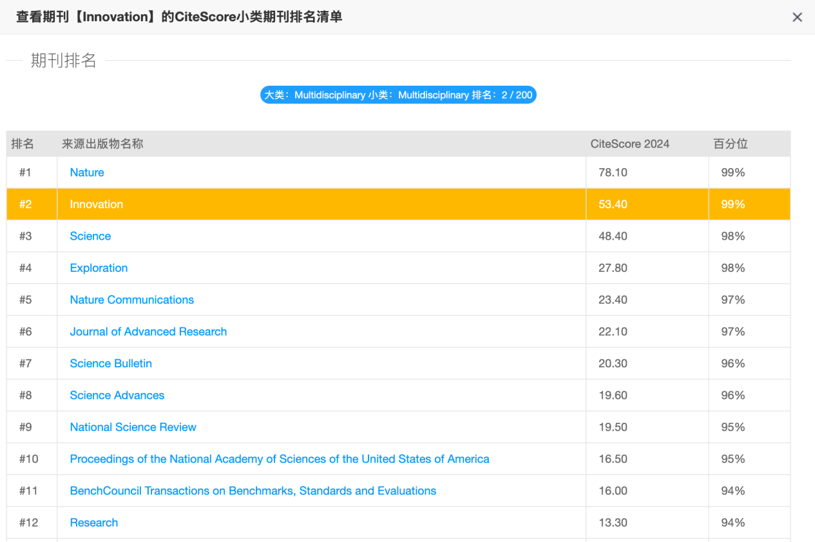Click the 期刊排名 section heading

[64, 61]
